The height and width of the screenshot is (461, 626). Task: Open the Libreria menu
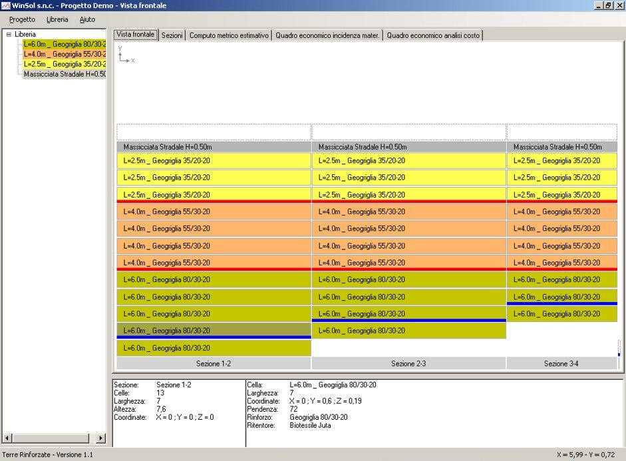tap(57, 19)
